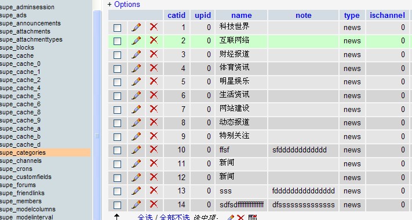This screenshot has height=220, width=412.
Task: Check the box for 互联网络 row
Action: coord(117,41)
